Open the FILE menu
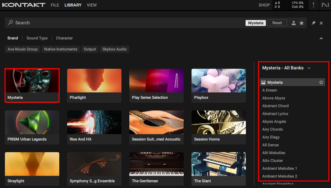Viewport: 331px width, 188px height. tap(55, 5)
